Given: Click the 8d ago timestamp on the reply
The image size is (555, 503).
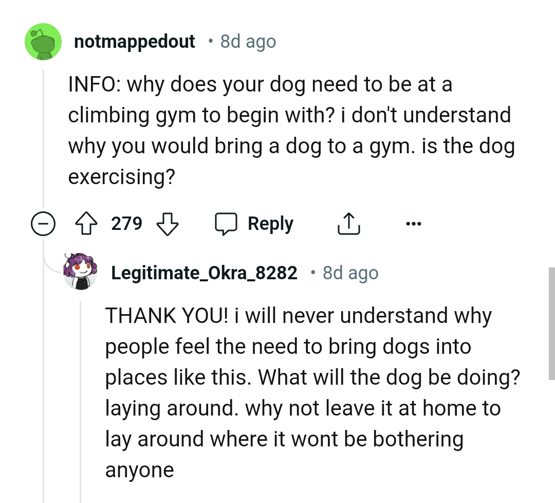Looking at the screenshot, I should tap(349, 273).
